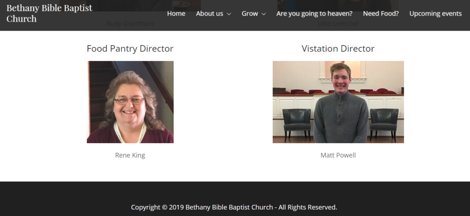Open the Grow menu item
Image resolution: width=470 pixels, height=216 pixels.
(x=250, y=13)
